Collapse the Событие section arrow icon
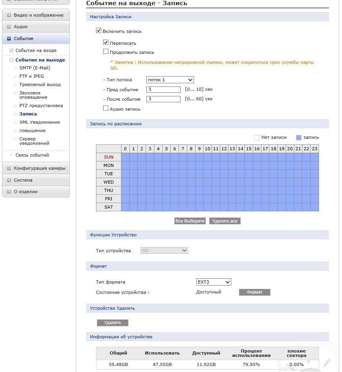342x372 pixels. pyautogui.click(x=9, y=38)
